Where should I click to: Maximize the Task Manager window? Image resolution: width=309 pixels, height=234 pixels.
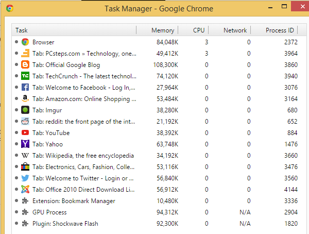[x=284, y=7]
